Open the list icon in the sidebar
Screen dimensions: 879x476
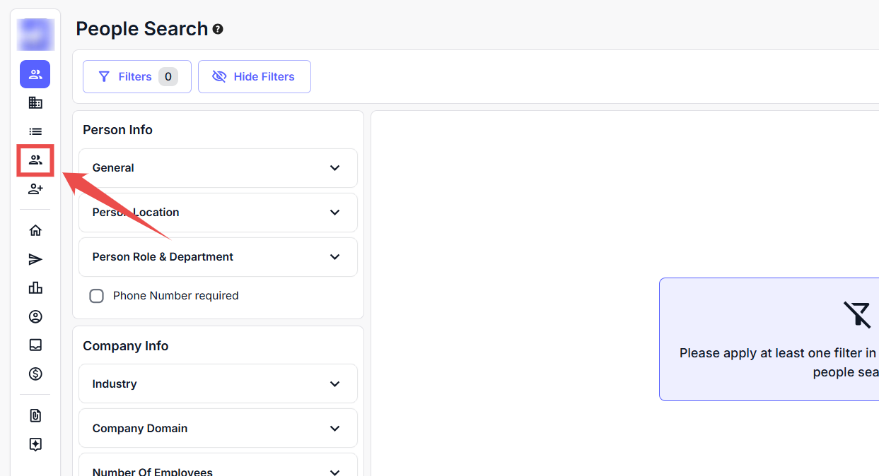35,131
